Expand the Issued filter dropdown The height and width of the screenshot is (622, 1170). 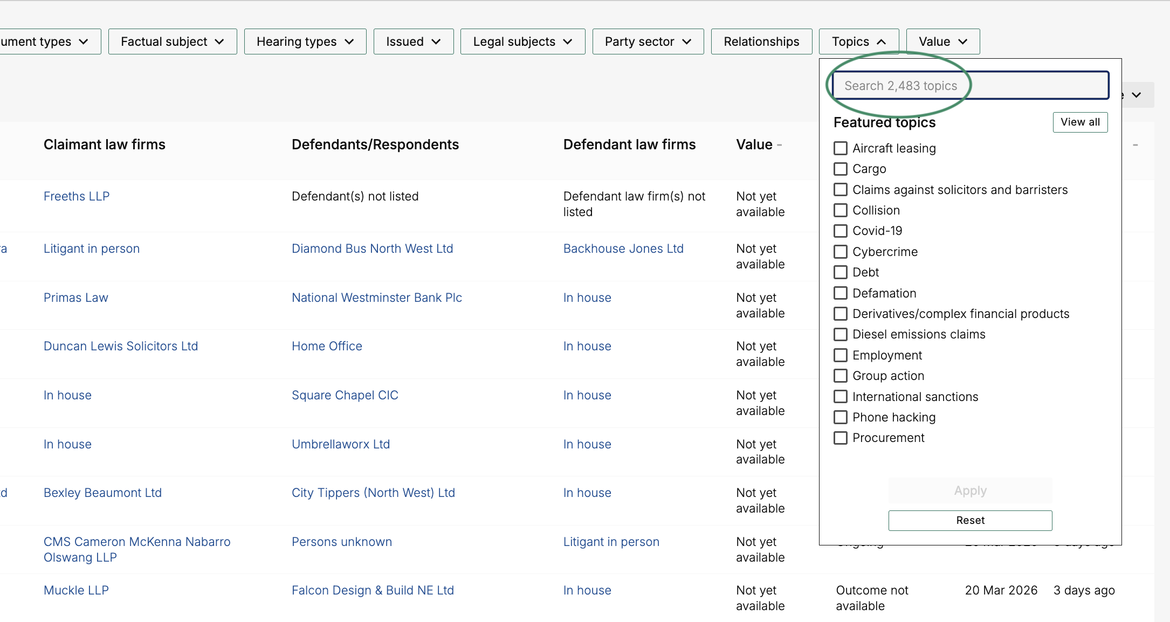(413, 42)
